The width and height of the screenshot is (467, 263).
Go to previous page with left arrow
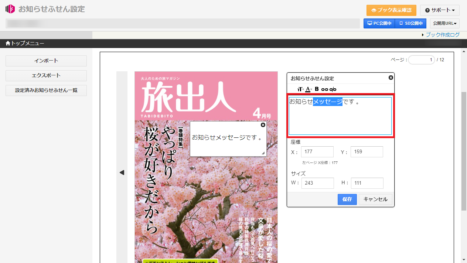click(122, 173)
